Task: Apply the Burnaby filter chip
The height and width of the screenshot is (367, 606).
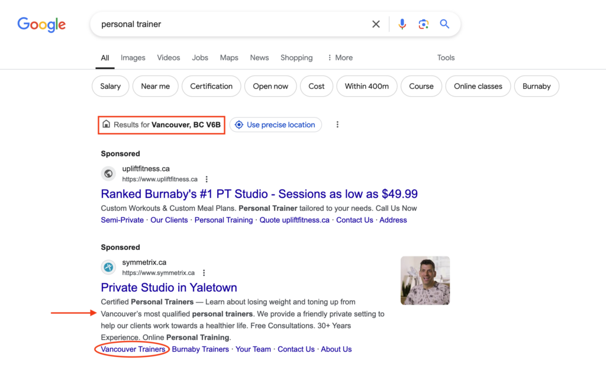Action: [x=536, y=86]
